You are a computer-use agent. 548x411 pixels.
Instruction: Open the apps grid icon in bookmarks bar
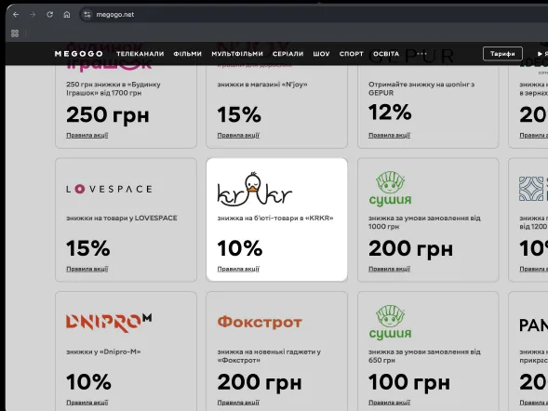(15, 33)
